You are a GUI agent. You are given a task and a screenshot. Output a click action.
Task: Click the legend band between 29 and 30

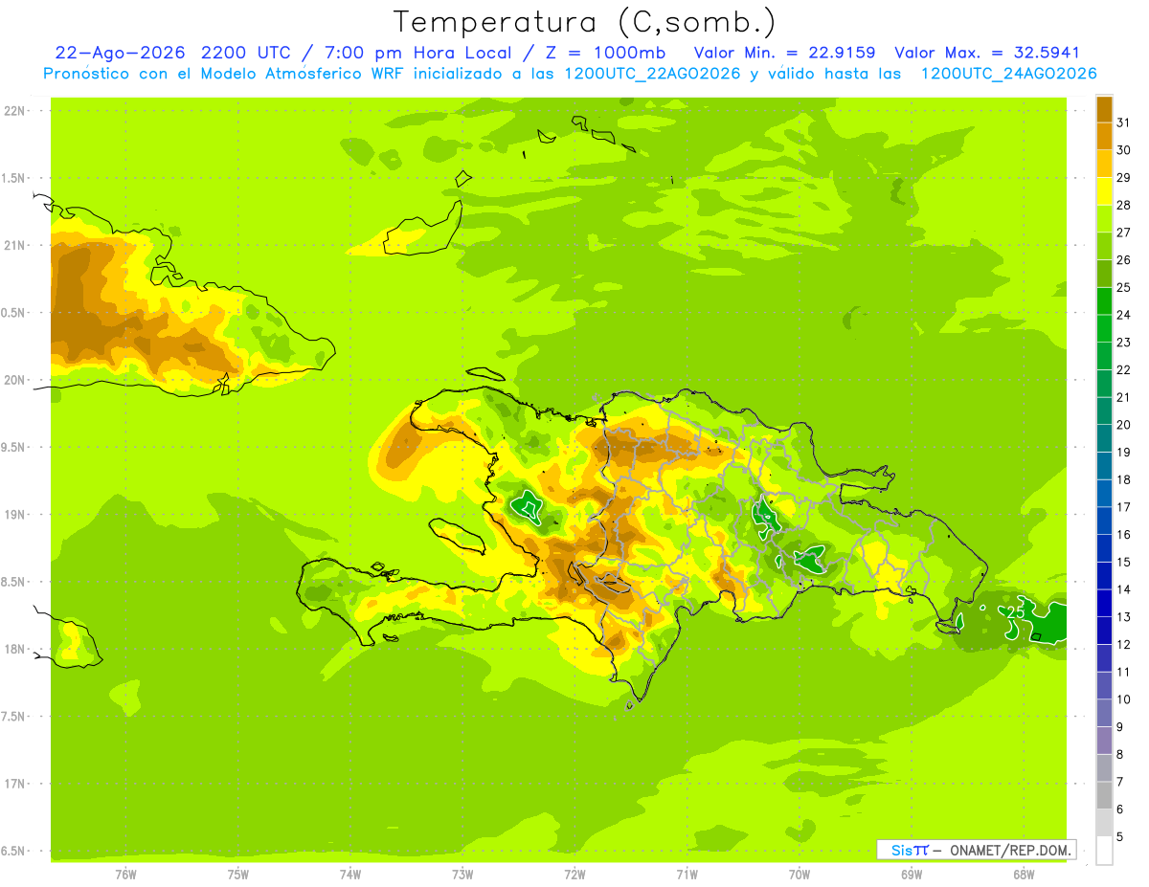pyautogui.click(x=1104, y=163)
